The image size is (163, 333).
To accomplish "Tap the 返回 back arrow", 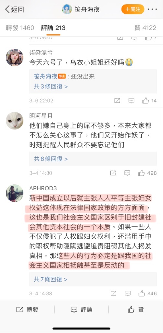I will [x=14, y=9].
